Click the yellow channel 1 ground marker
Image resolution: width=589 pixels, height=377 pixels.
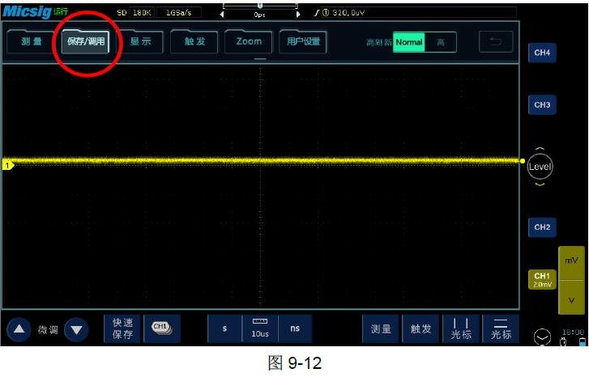8,166
